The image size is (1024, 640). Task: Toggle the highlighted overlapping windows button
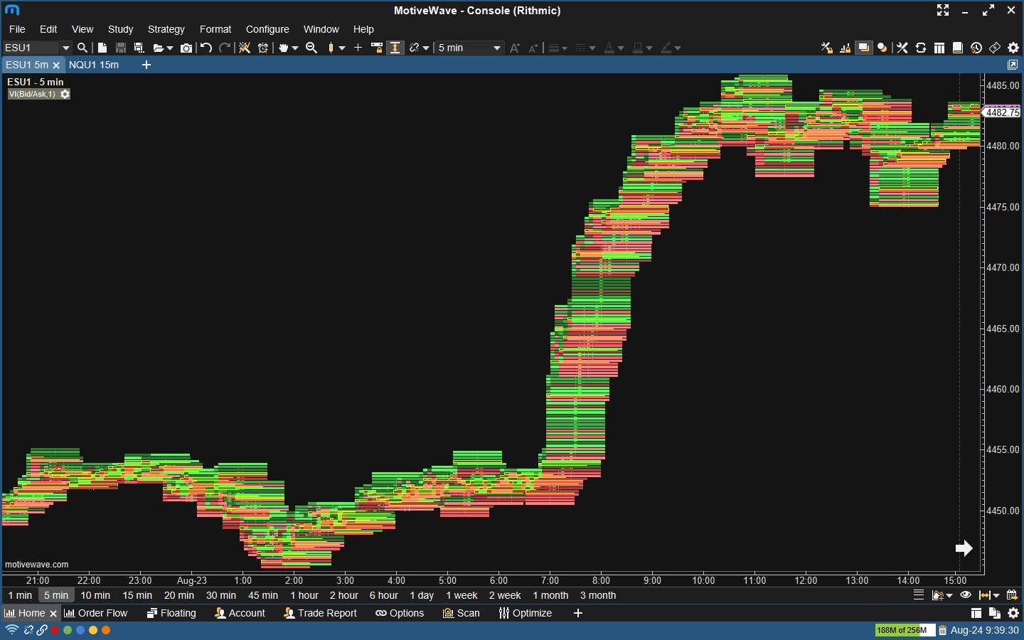coord(863,48)
